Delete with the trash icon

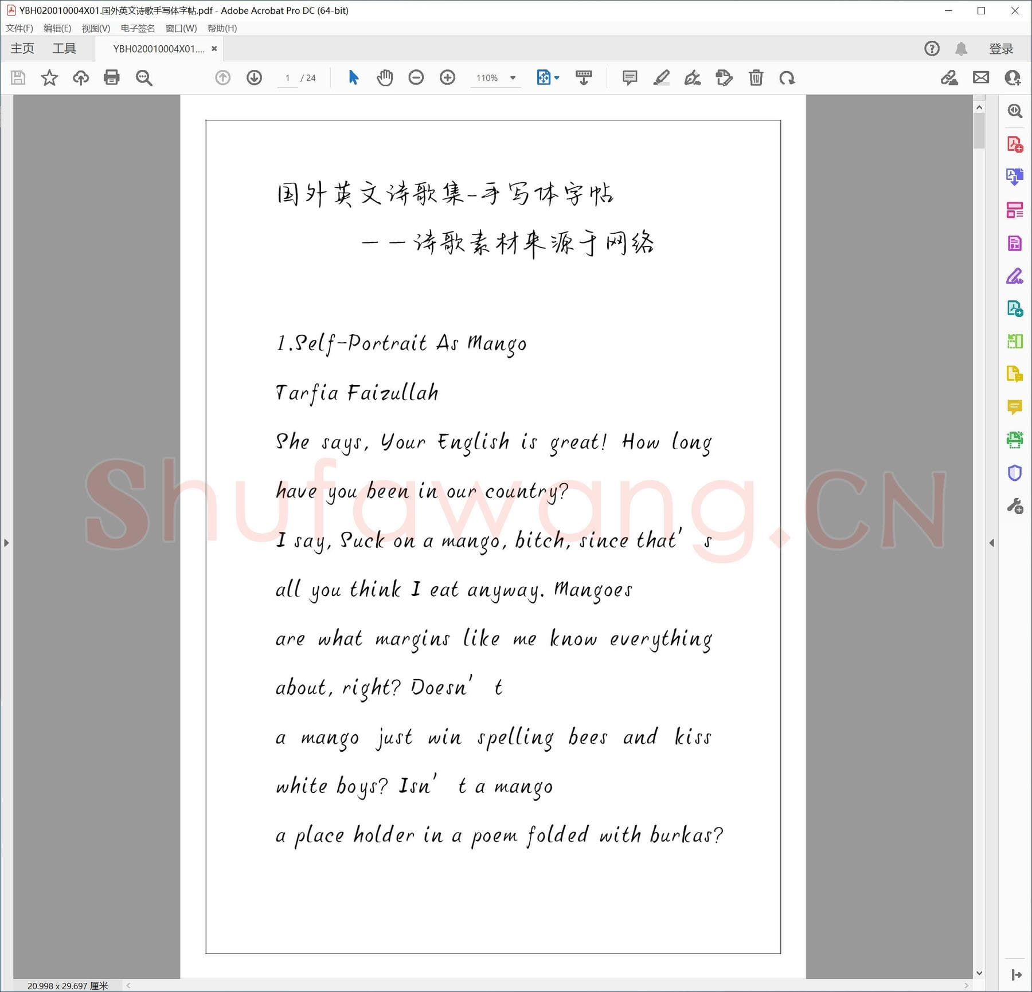756,77
